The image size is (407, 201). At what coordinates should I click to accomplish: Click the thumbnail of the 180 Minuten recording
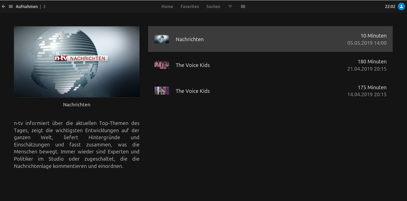(x=162, y=65)
